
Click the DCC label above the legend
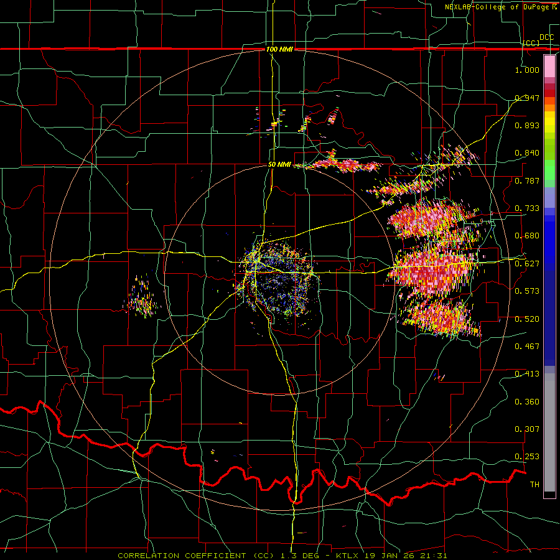click(546, 37)
